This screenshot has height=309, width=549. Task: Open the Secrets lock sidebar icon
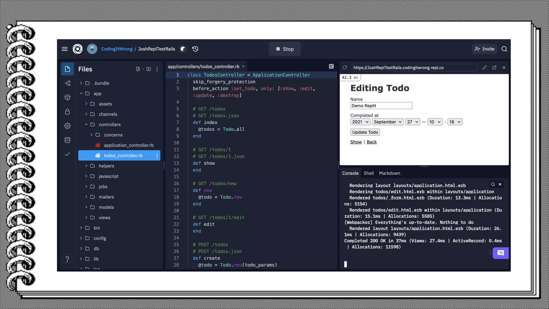click(67, 112)
